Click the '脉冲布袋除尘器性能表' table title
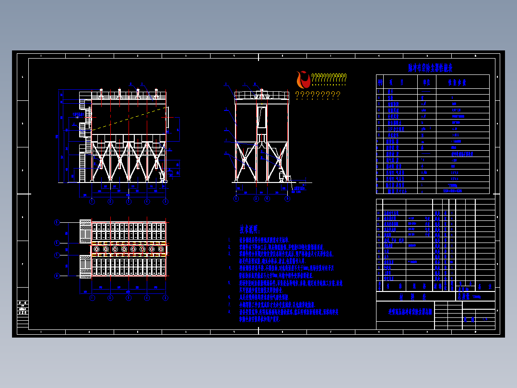 coord(430,68)
